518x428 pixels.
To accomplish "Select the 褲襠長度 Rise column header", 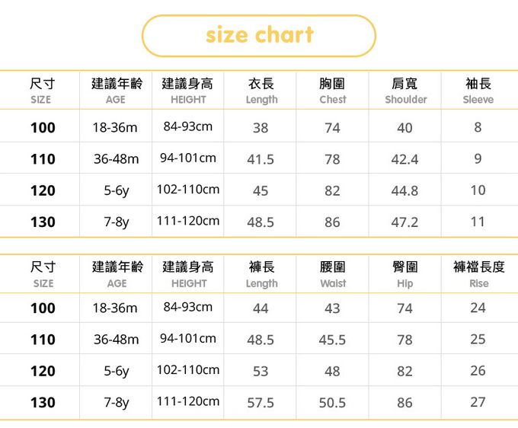I will (478, 274).
